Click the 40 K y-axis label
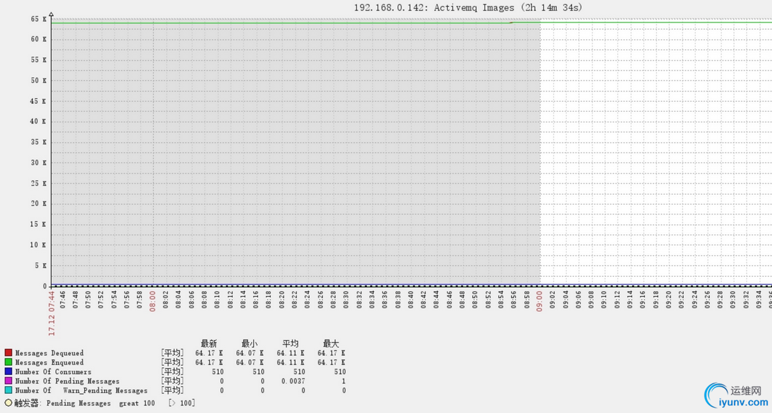This screenshot has width=772, height=413. point(38,121)
